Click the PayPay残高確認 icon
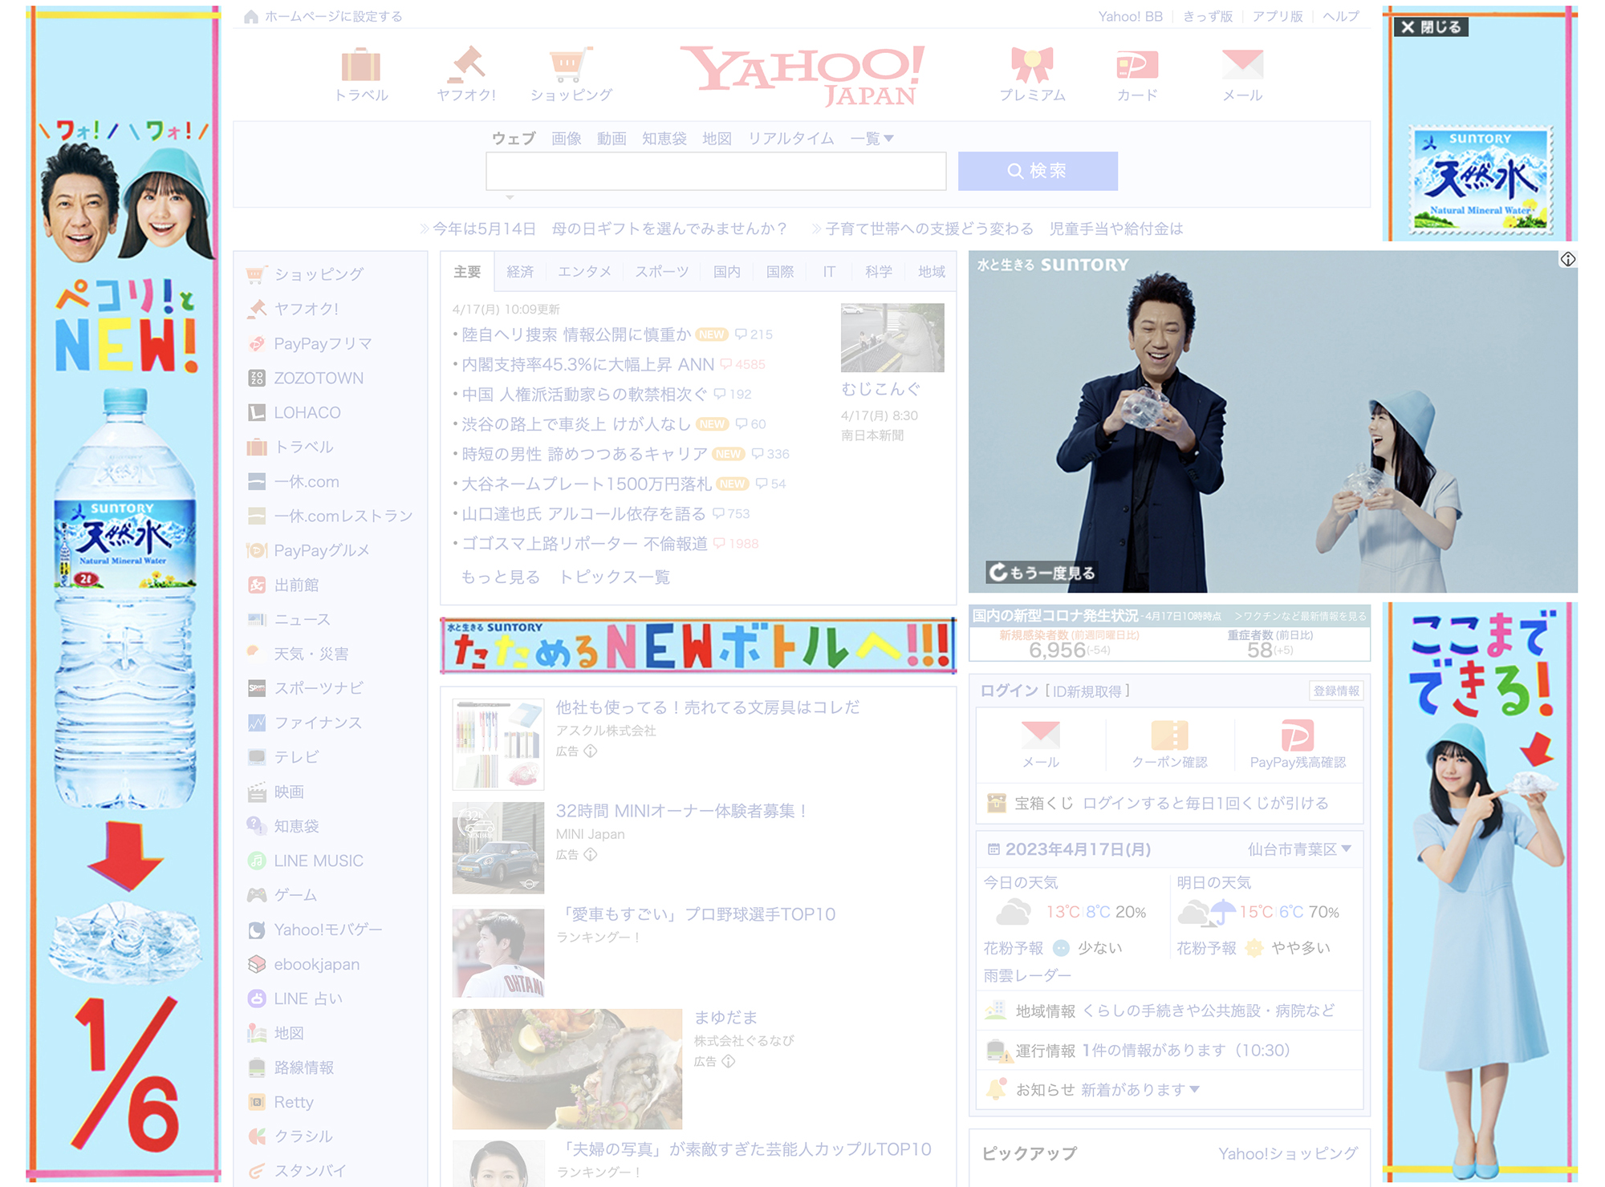This screenshot has height=1187, width=1605. coord(1298,735)
